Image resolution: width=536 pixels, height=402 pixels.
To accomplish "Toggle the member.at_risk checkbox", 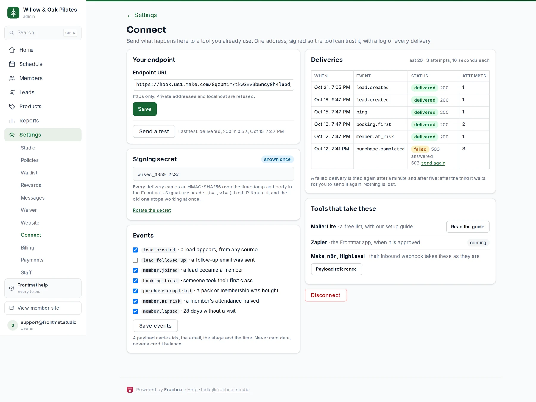I will [135, 301].
